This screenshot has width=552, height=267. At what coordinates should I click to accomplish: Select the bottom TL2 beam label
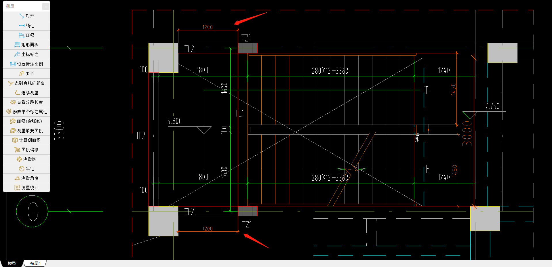pyautogui.click(x=189, y=212)
